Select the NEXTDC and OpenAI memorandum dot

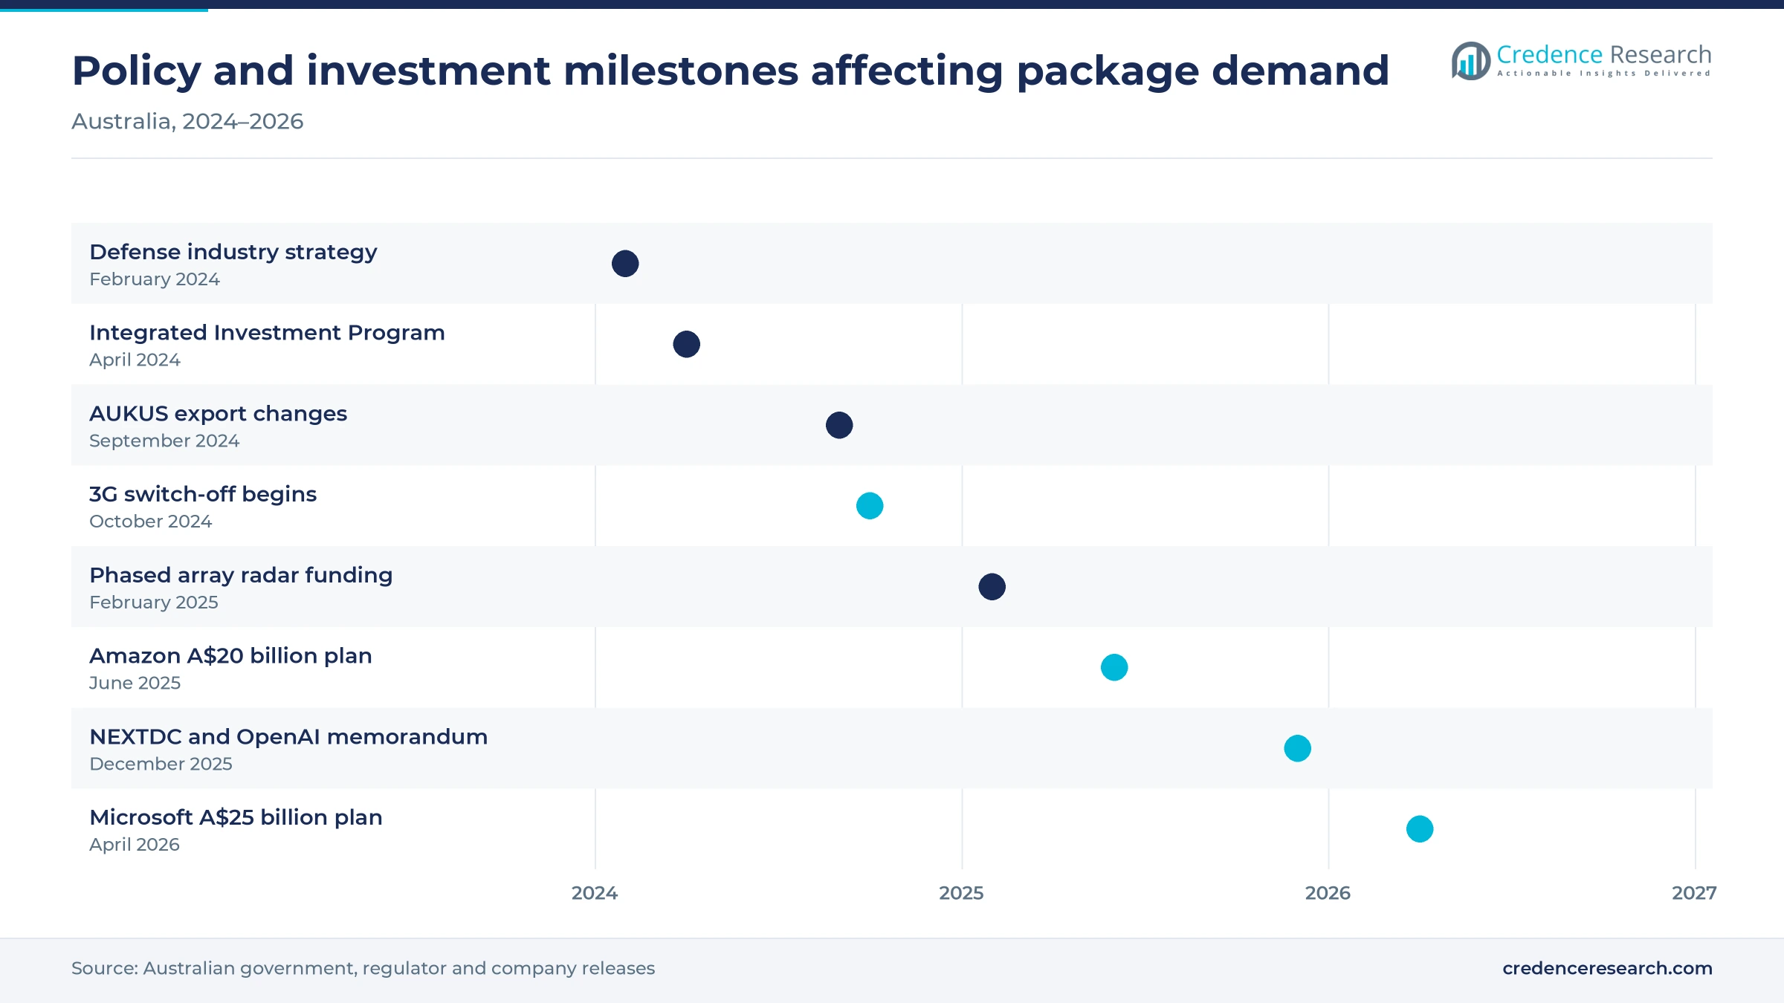pos(1297,748)
